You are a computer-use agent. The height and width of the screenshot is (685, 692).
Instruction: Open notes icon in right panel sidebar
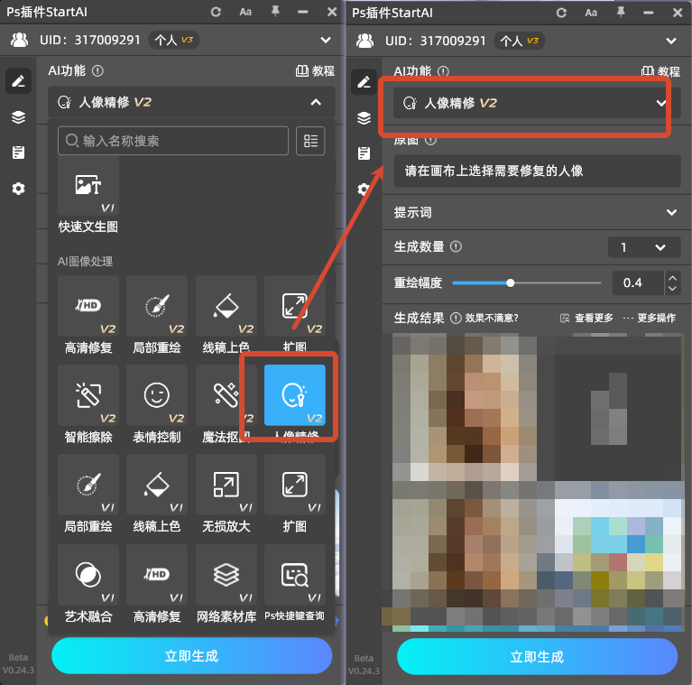click(364, 153)
